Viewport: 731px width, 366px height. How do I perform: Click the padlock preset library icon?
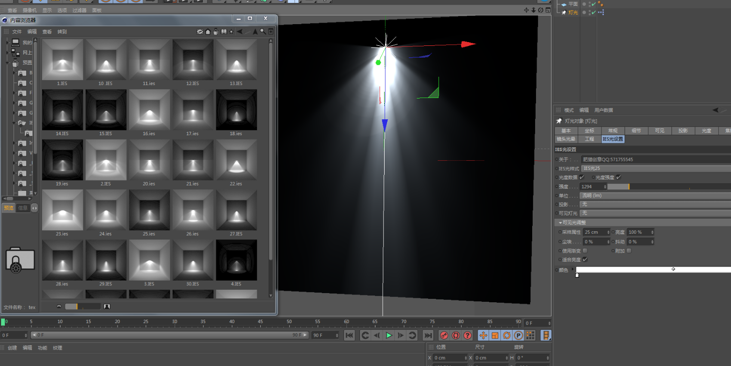pos(20,261)
